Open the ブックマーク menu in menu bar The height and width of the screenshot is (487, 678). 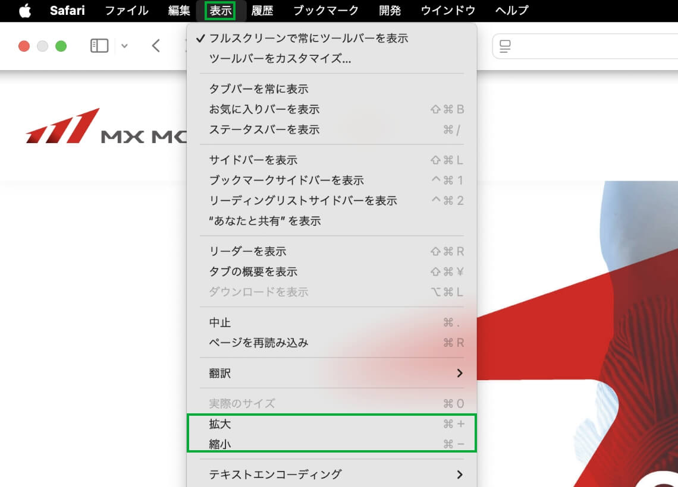click(326, 11)
